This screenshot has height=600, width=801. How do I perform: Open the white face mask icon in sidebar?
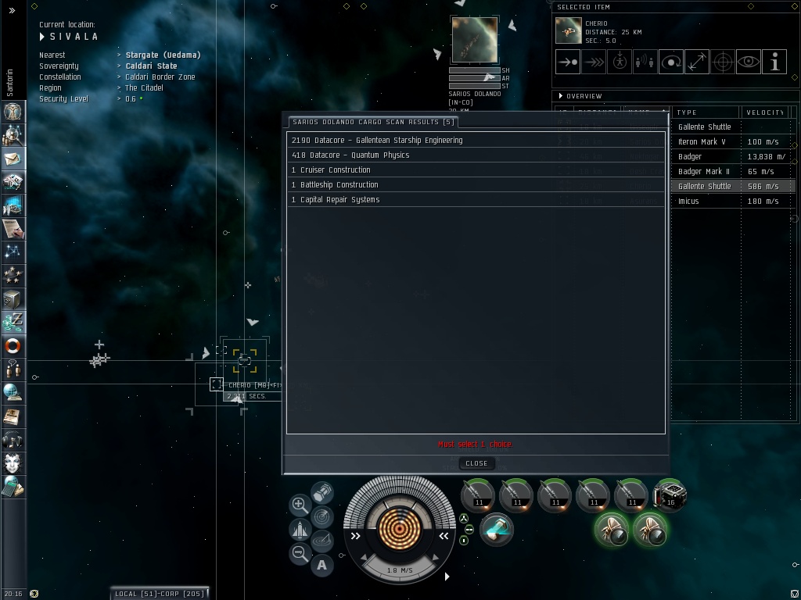[x=13, y=463]
